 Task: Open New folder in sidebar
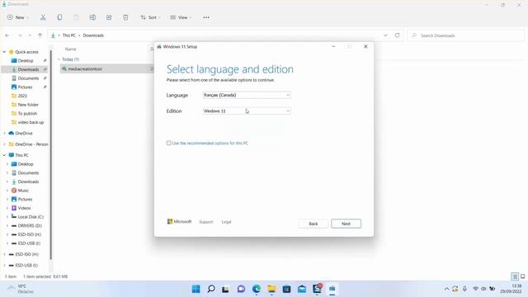[x=28, y=105]
